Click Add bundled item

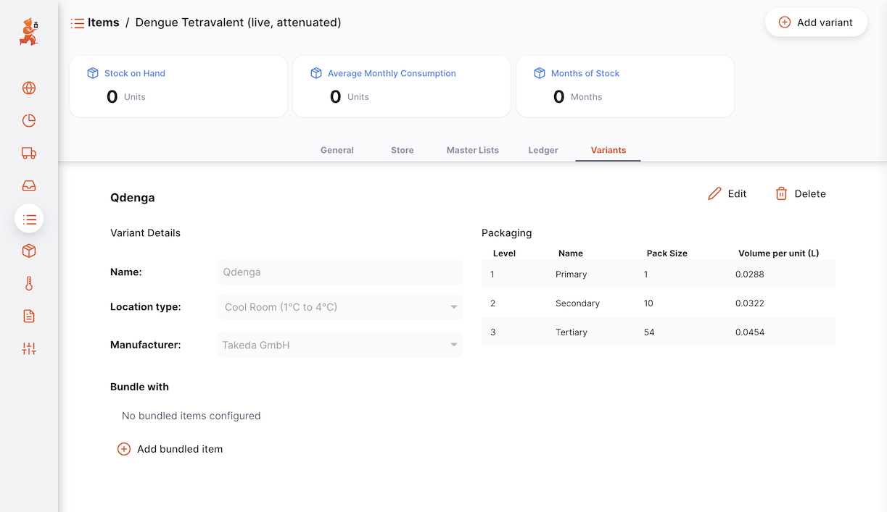pos(170,449)
